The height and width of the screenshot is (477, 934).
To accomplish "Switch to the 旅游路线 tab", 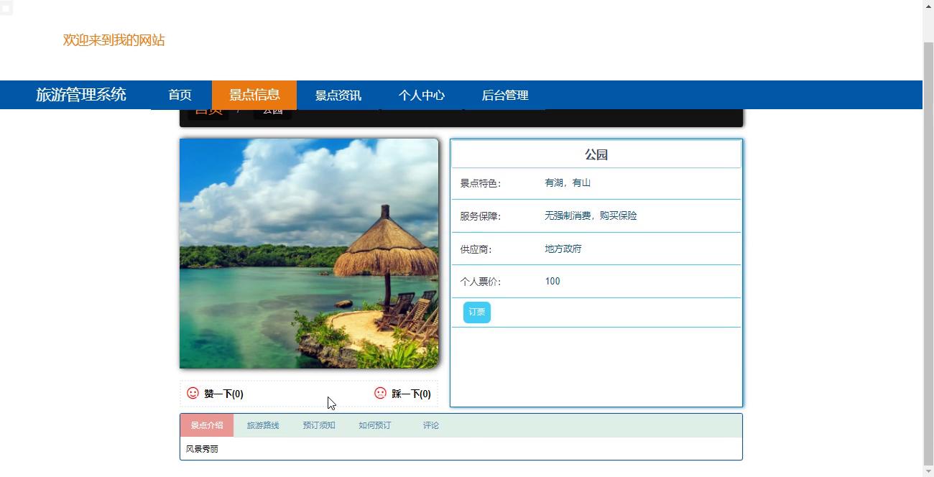I will [263, 425].
